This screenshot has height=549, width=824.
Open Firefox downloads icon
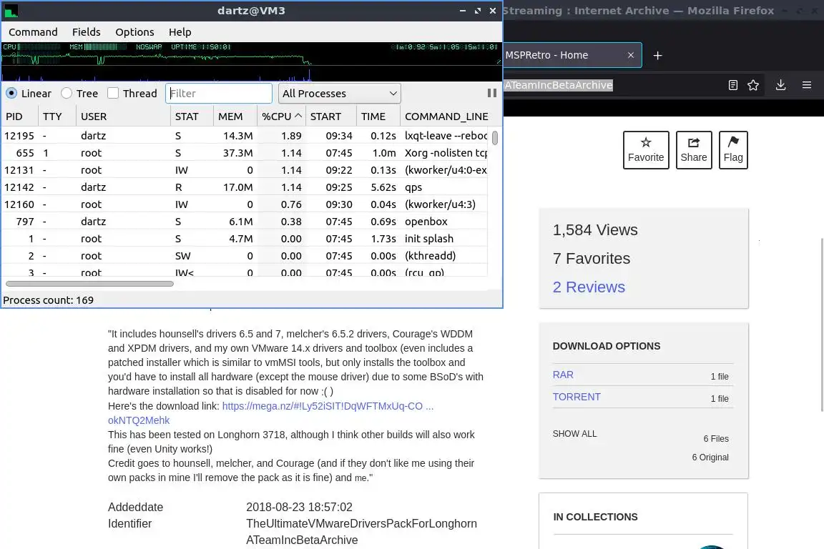(x=780, y=85)
